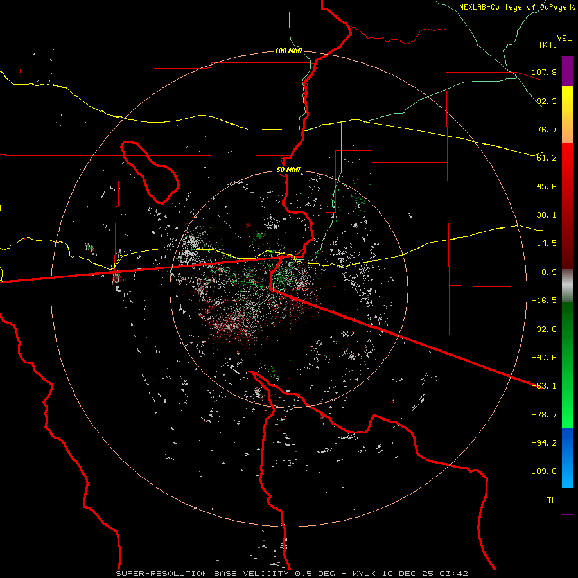Click the -109.8 velocity scale value
This screenshot has height=578, width=578.
pos(541,471)
